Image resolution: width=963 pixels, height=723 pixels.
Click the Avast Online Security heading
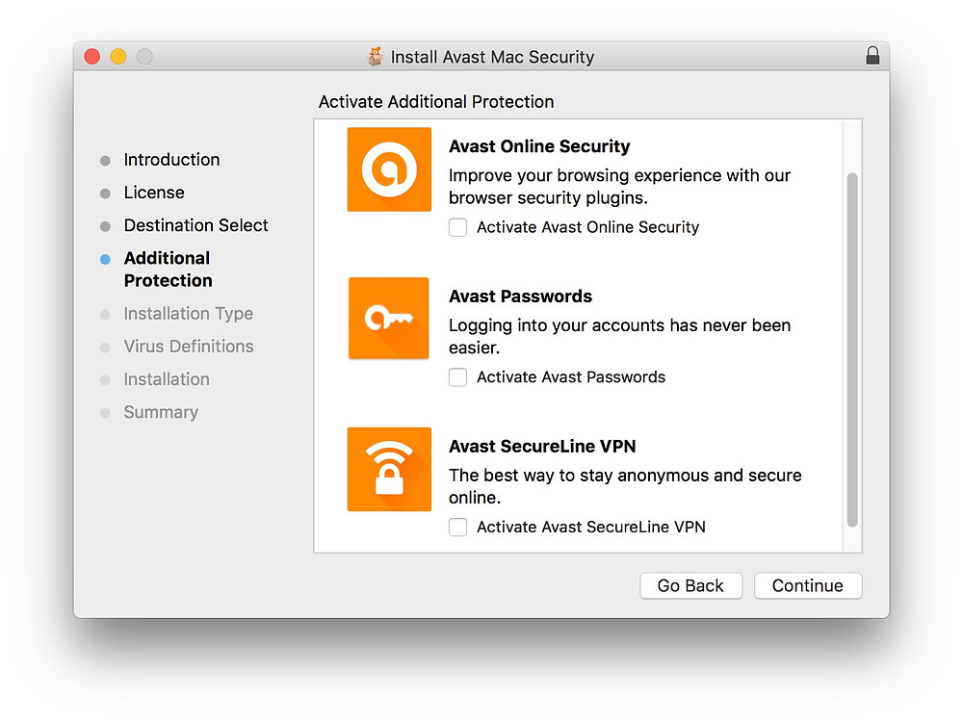539,146
